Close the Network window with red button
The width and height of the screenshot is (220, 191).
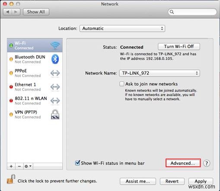(x=5, y=4)
